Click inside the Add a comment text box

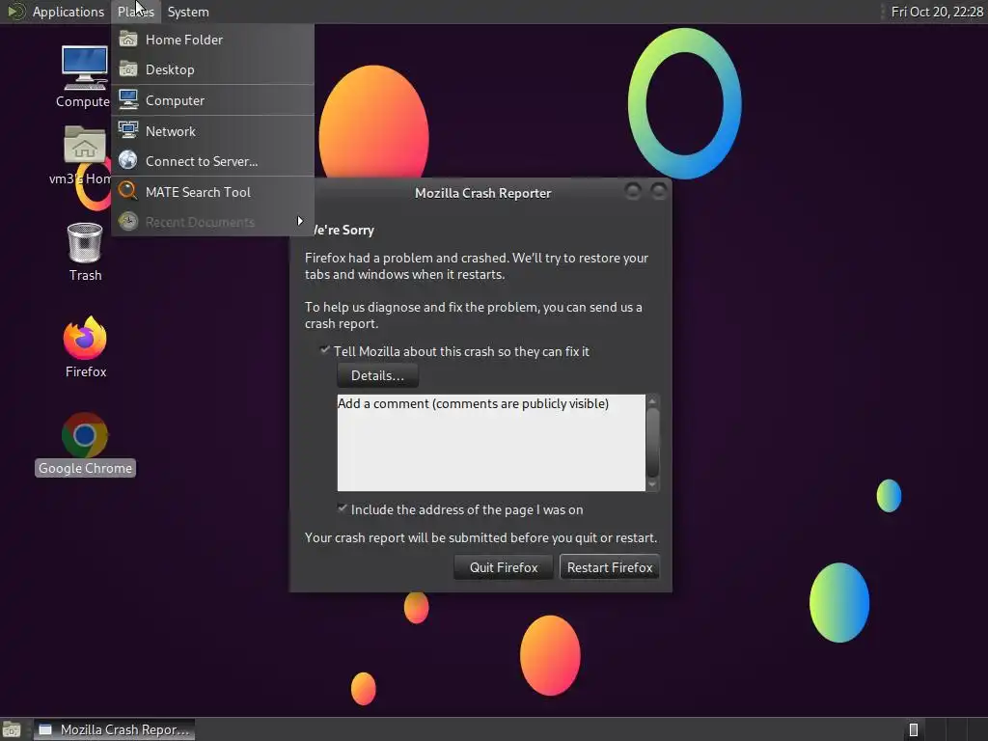[491, 442]
